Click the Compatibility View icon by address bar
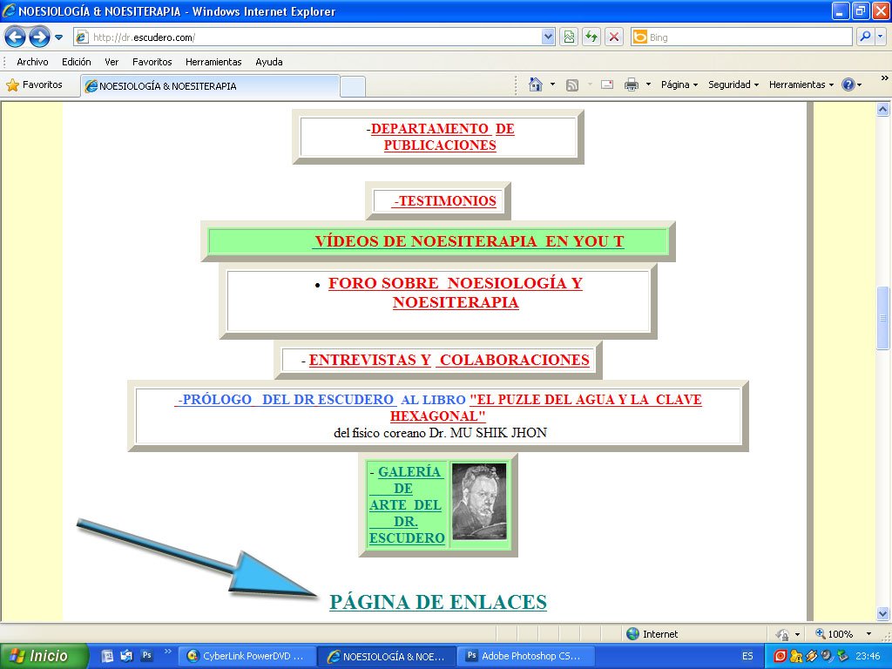Viewport: 892px width, 669px height. pos(569,37)
